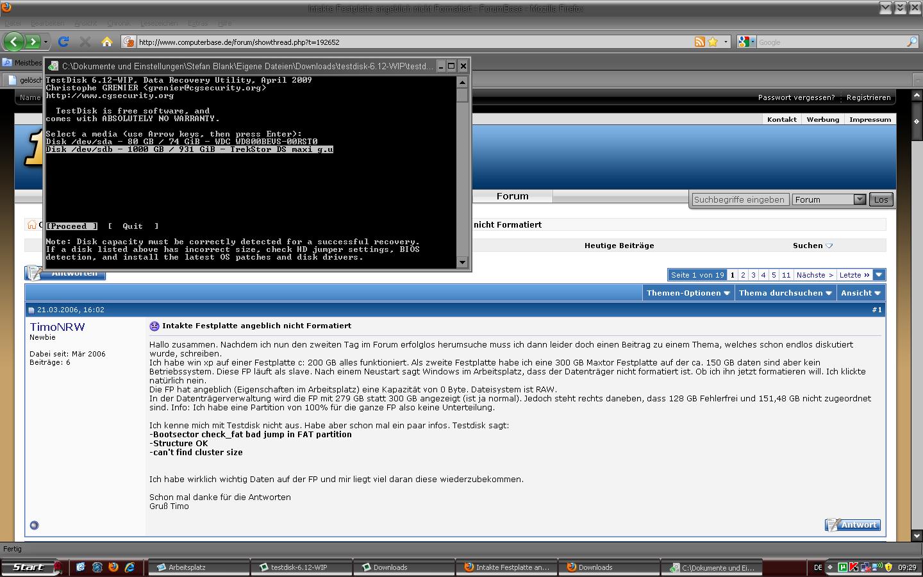
Task: Select the Disk /dev/sda 80 GB line
Action: click(181, 142)
